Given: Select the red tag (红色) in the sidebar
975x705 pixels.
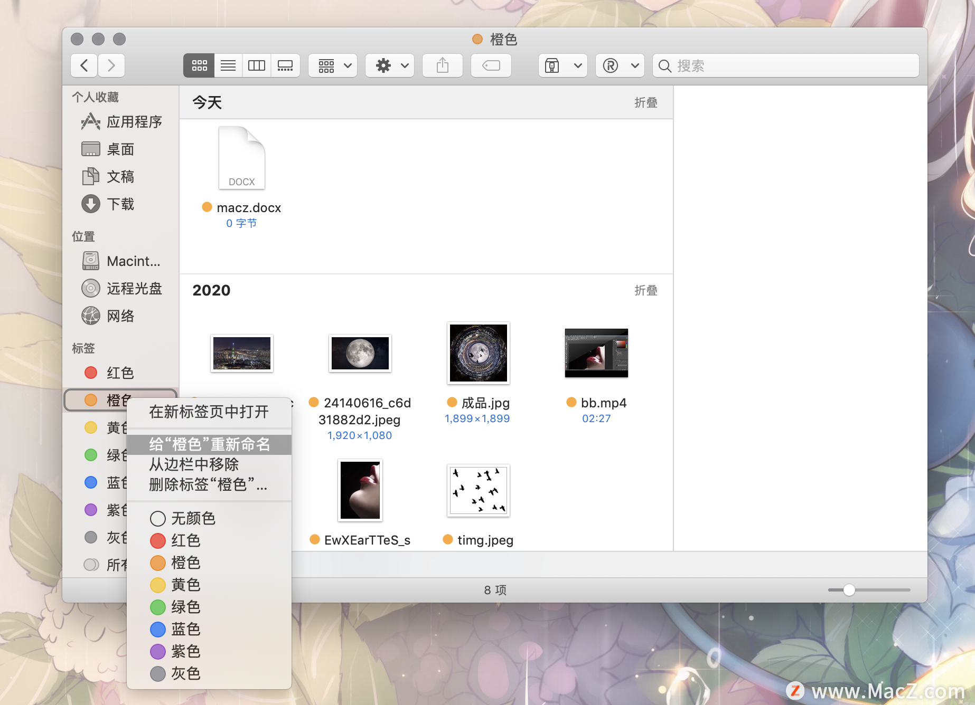Looking at the screenshot, I should [x=121, y=373].
